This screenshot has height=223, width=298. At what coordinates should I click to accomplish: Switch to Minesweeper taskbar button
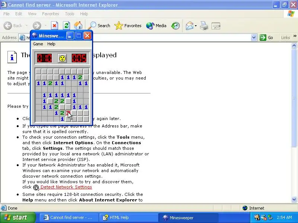(x=188, y=217)
